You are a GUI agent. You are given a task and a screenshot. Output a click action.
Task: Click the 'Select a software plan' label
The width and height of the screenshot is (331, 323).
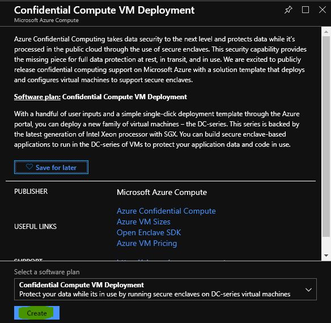pyautogui.click(x=47, y=272)
